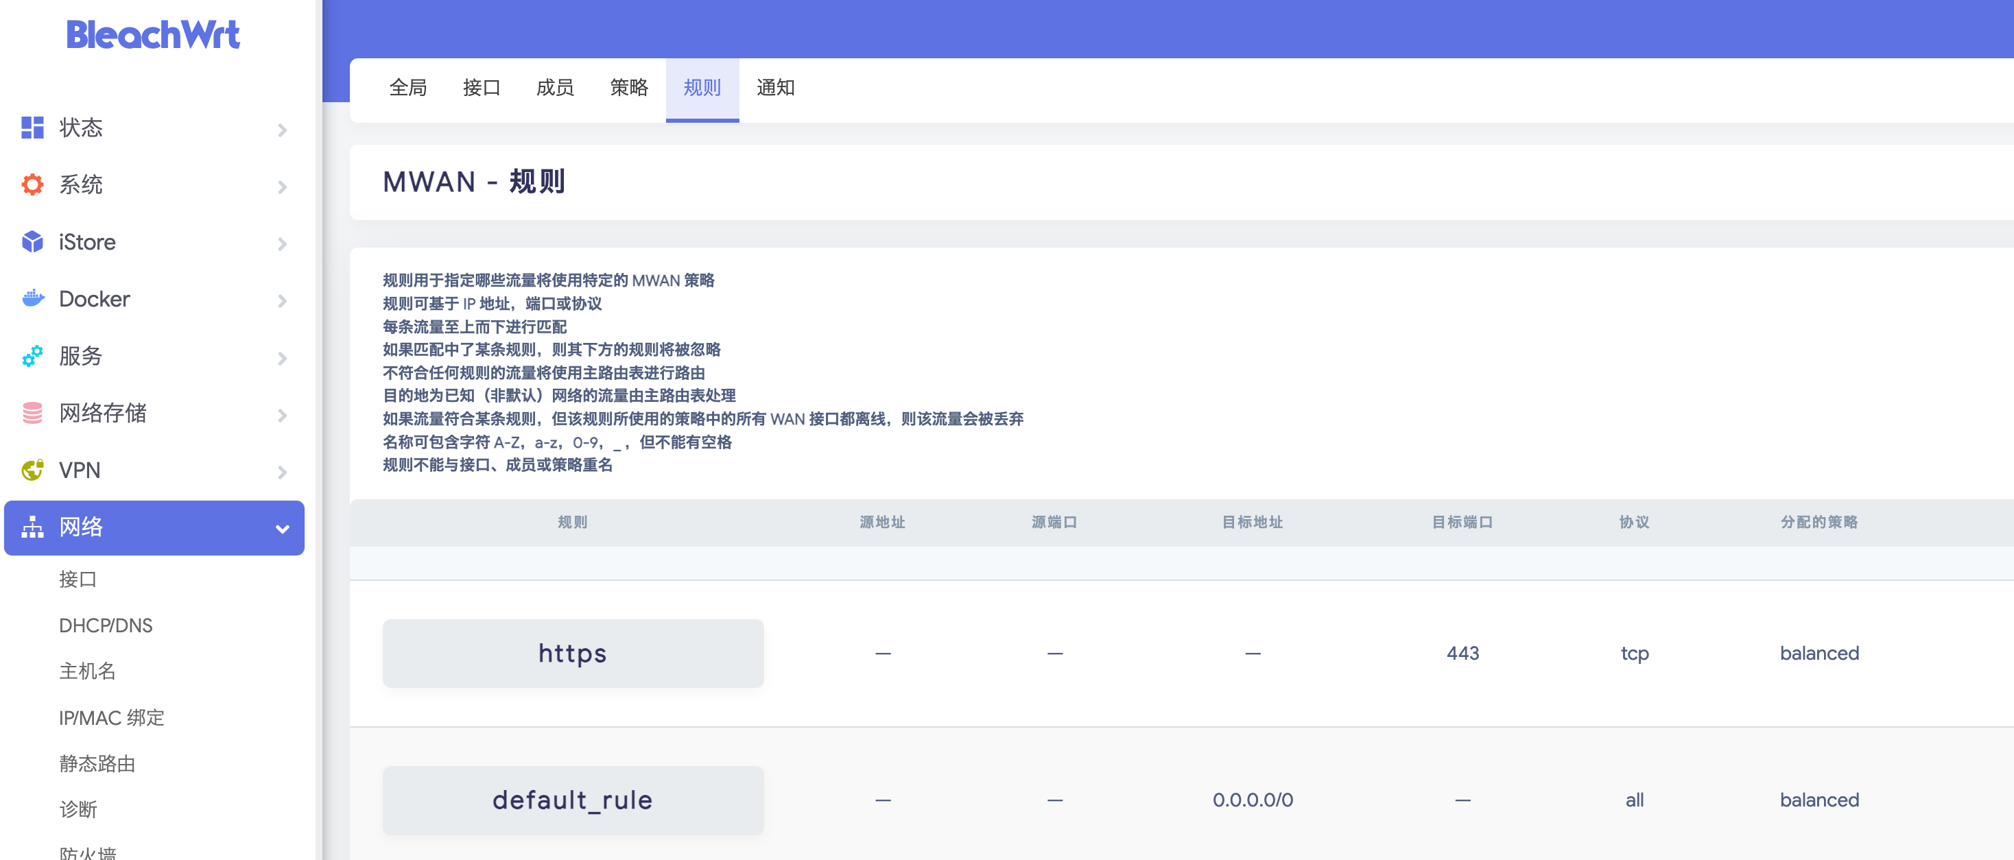
Task: Click the 分配的策略 column header
Action: (1819, 523)
